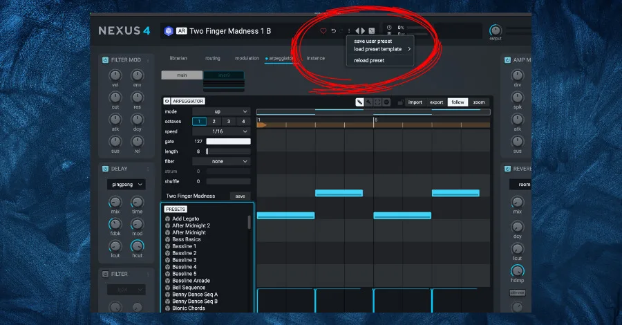Set octaves to 4
The height and width of the screenshot is (325, 622).
click(x=243, y=122)
